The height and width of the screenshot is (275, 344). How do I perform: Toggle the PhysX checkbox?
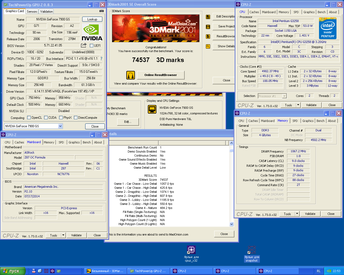click(x=61, y=118)
